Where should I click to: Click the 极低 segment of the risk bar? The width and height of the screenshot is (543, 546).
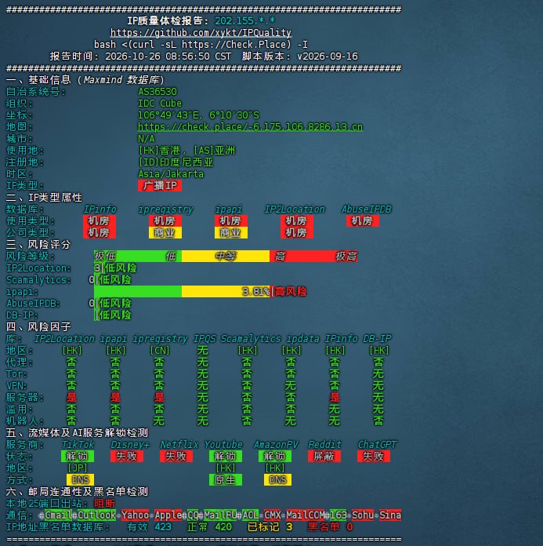105,257
